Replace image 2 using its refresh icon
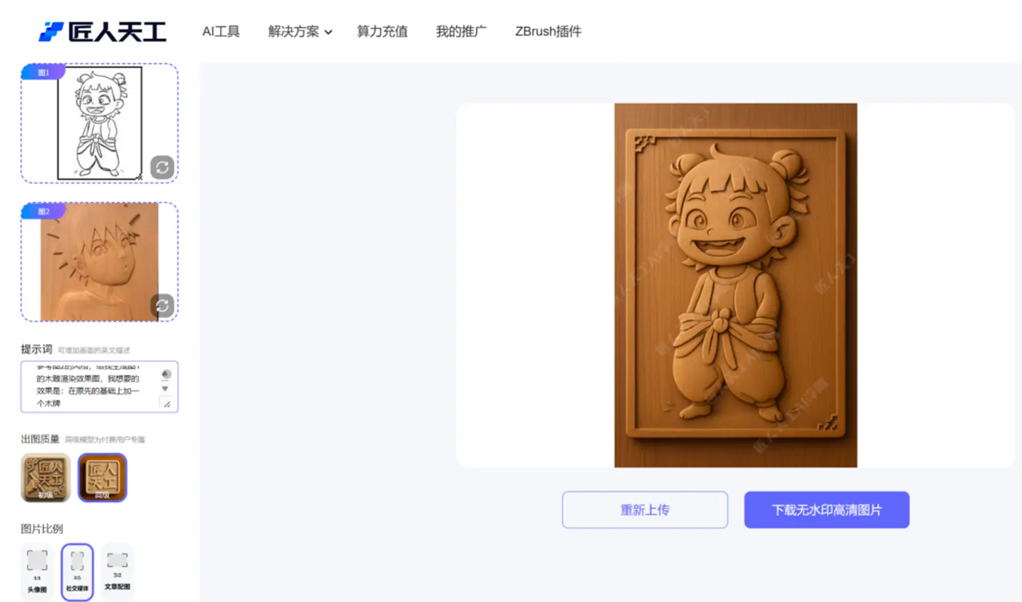 click(x=162, y=306)
